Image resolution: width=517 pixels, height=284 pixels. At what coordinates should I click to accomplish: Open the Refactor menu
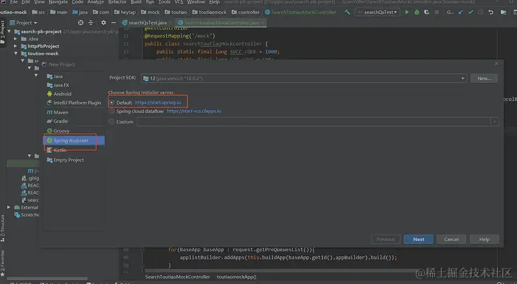118,2
